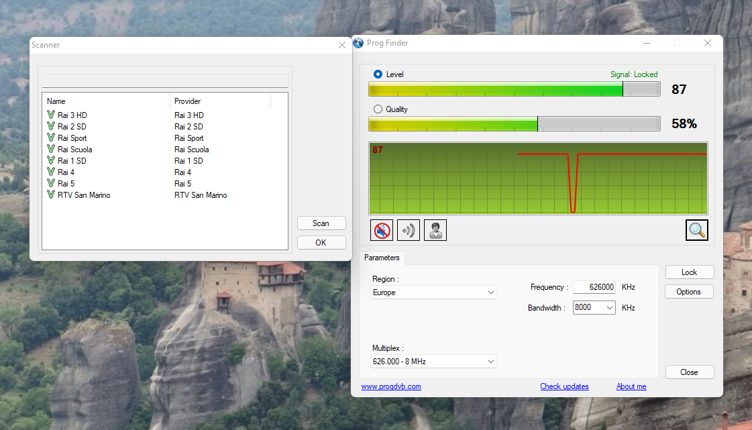This screenshot has height=430, width=752.
Task: Click the check icon beside Rai 5
Action: pos(51,183)
